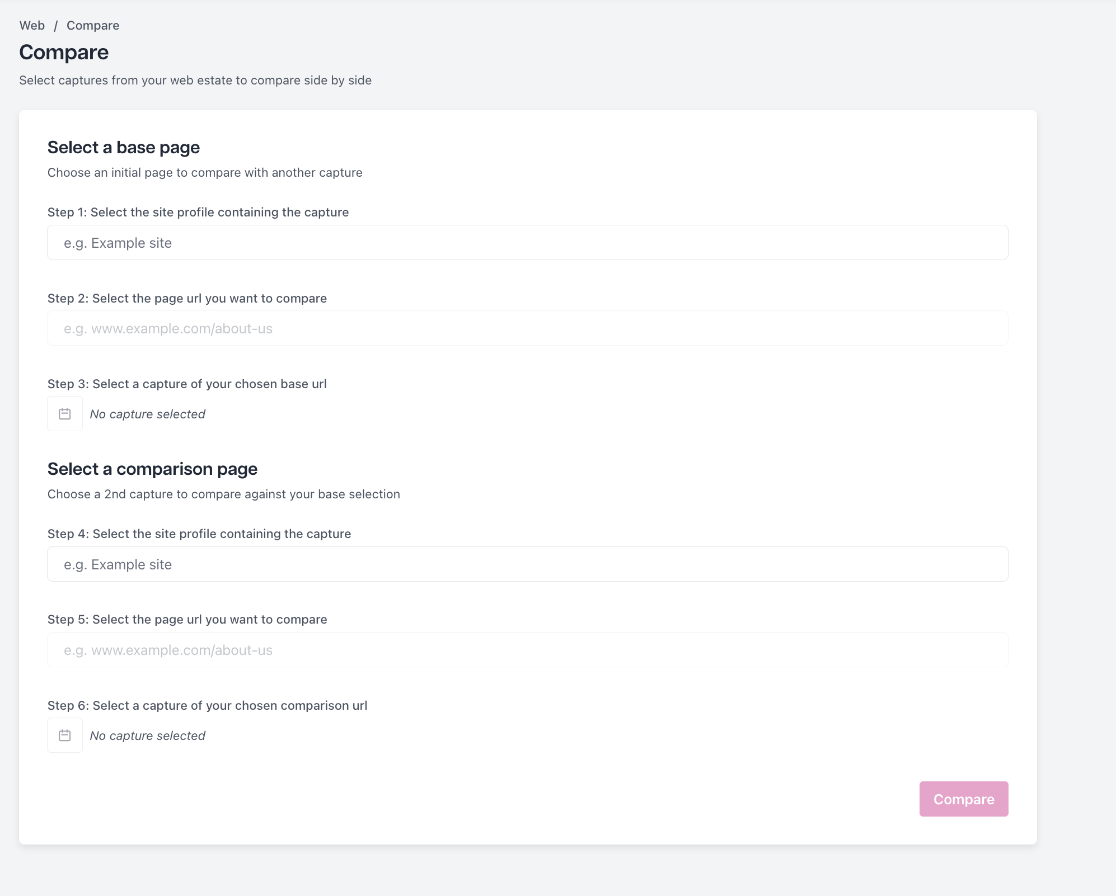
Task: Click the Step 6 comparison url capture label
Action: click(208, 705)
